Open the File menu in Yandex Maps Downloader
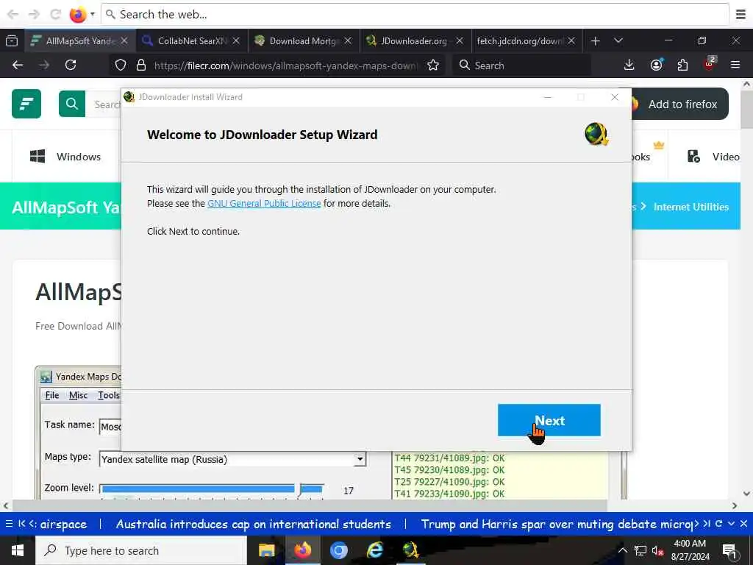Viewport: 753px width, 565px height. (52, 395)
